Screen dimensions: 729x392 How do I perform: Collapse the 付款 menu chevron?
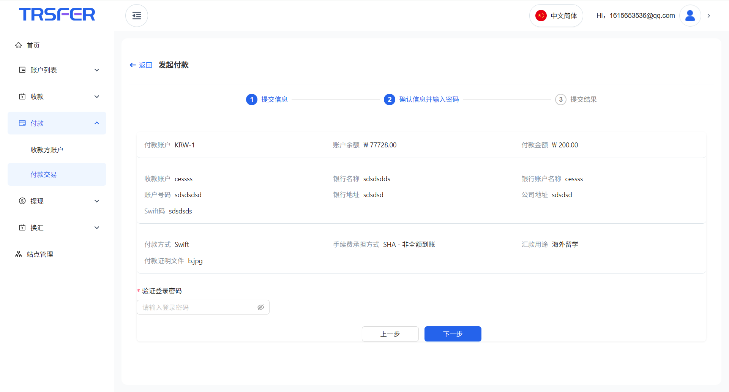[97, 123]
